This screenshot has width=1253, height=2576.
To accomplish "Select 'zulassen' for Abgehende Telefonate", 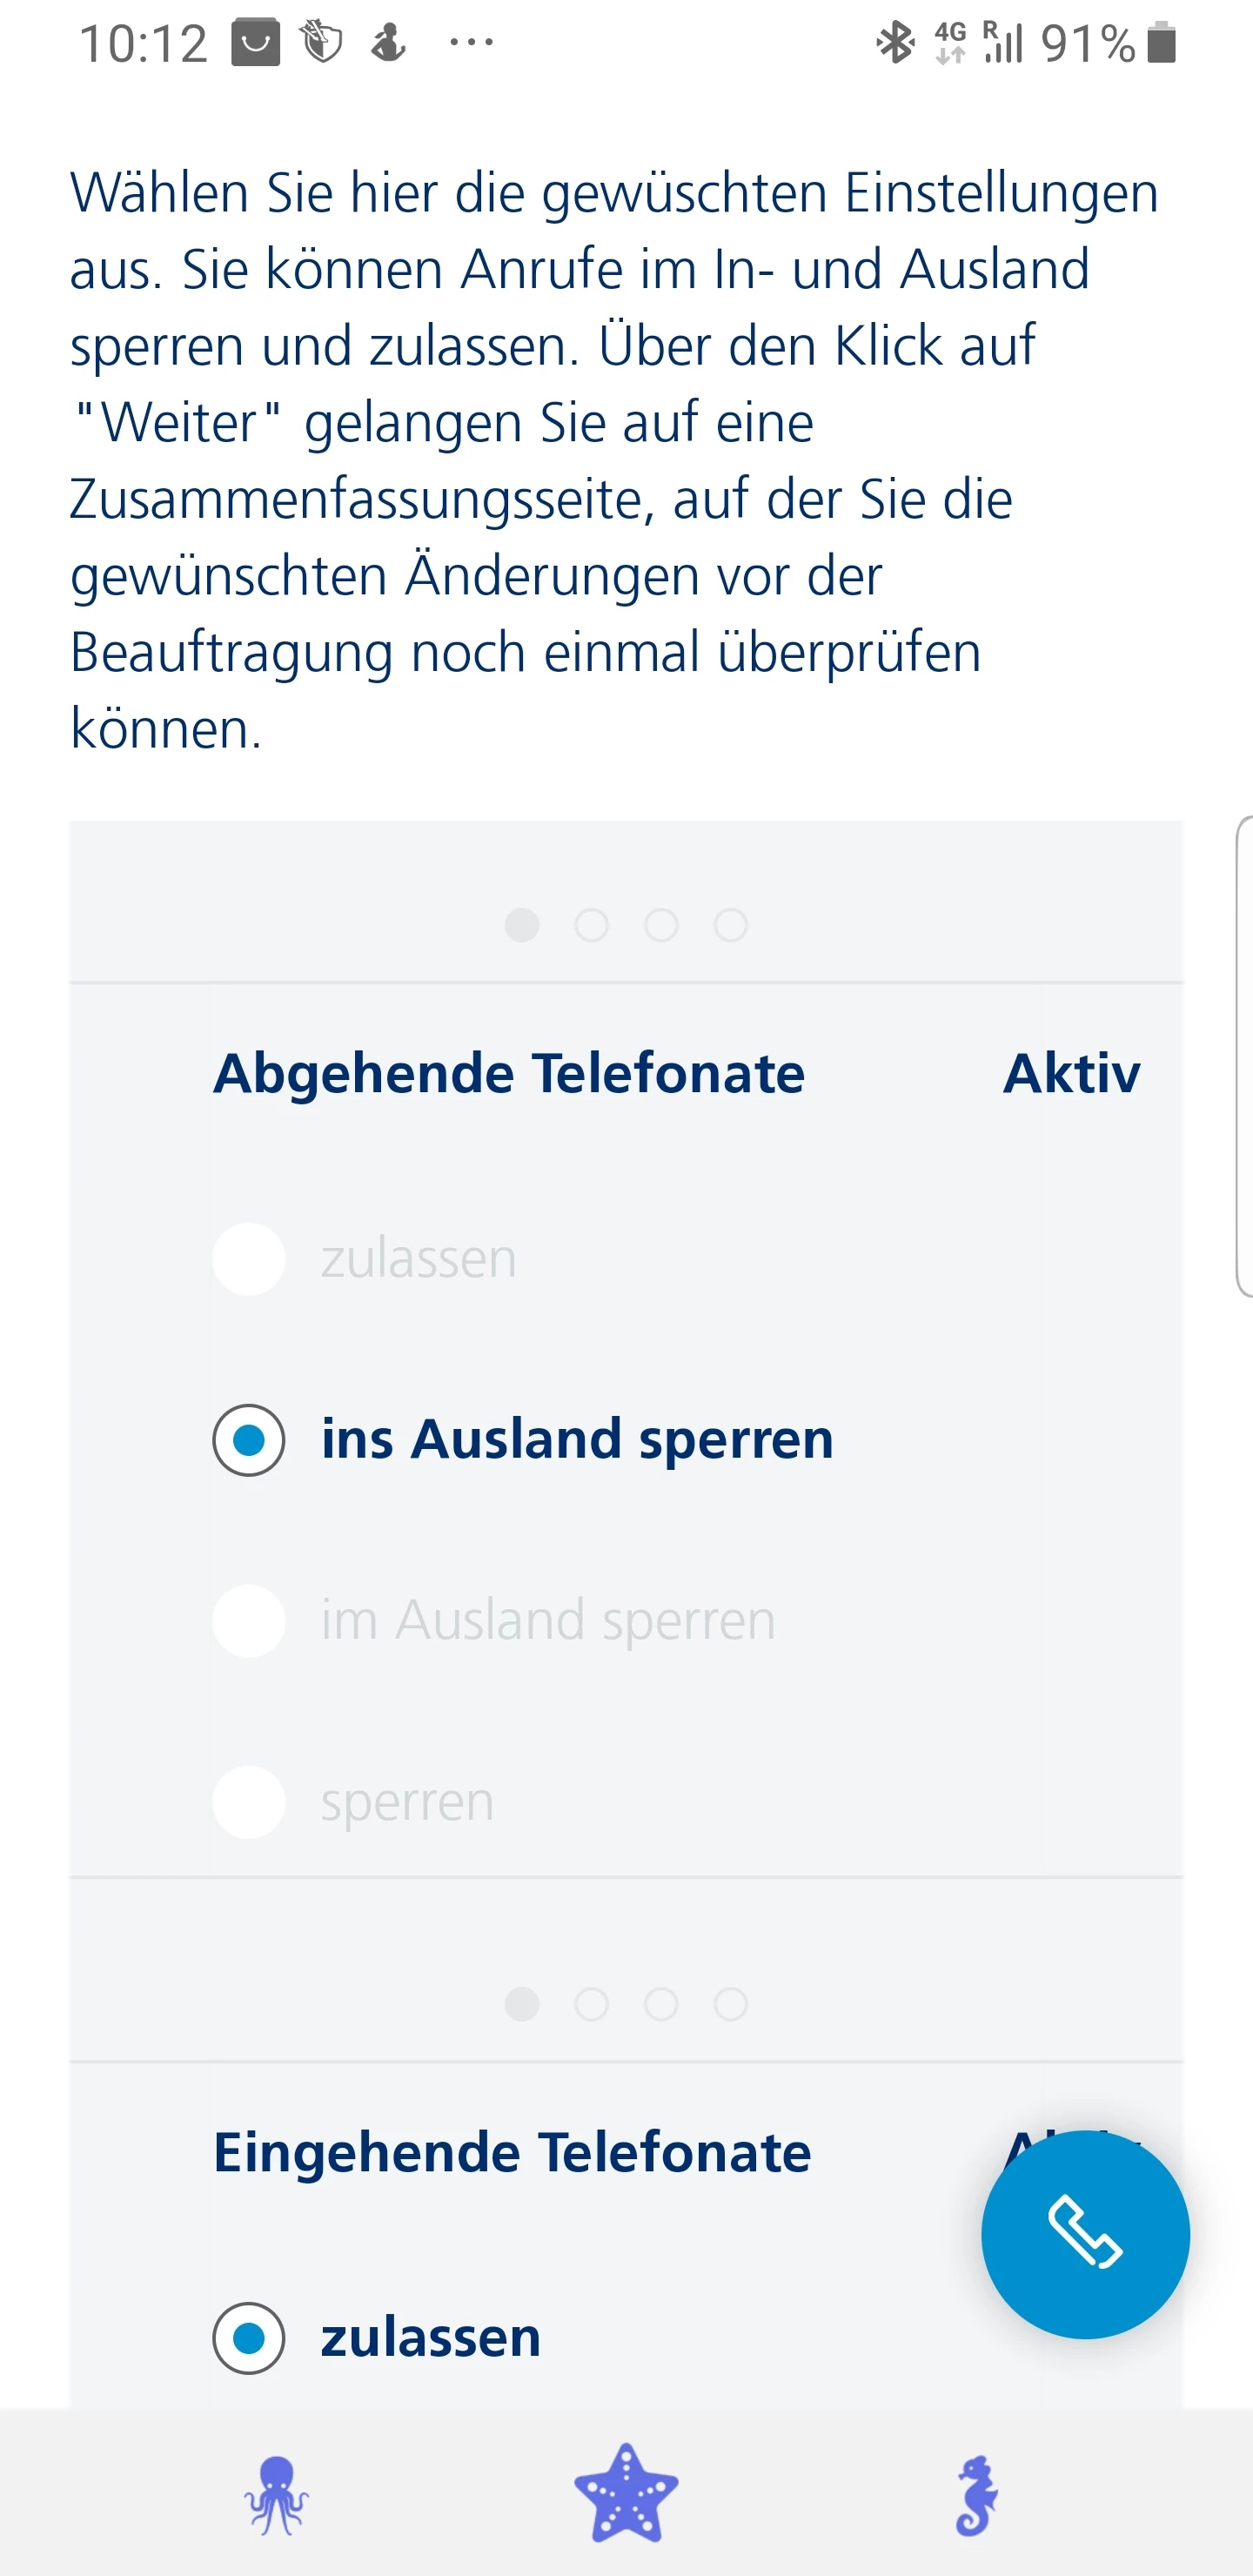I will (249, 1259).
